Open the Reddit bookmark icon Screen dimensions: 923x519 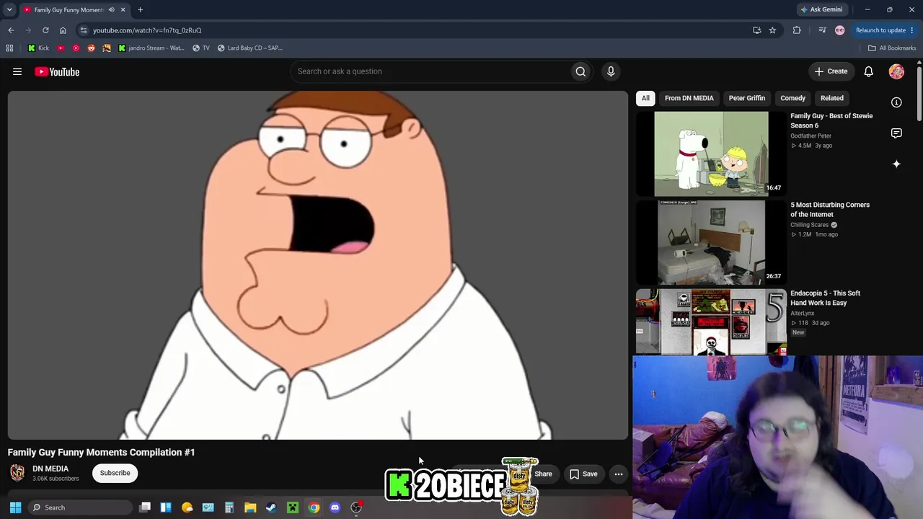tap(91, 48)
